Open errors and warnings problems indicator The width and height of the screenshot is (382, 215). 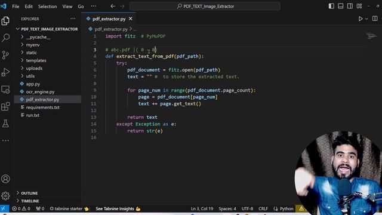[x=21, y=208]
